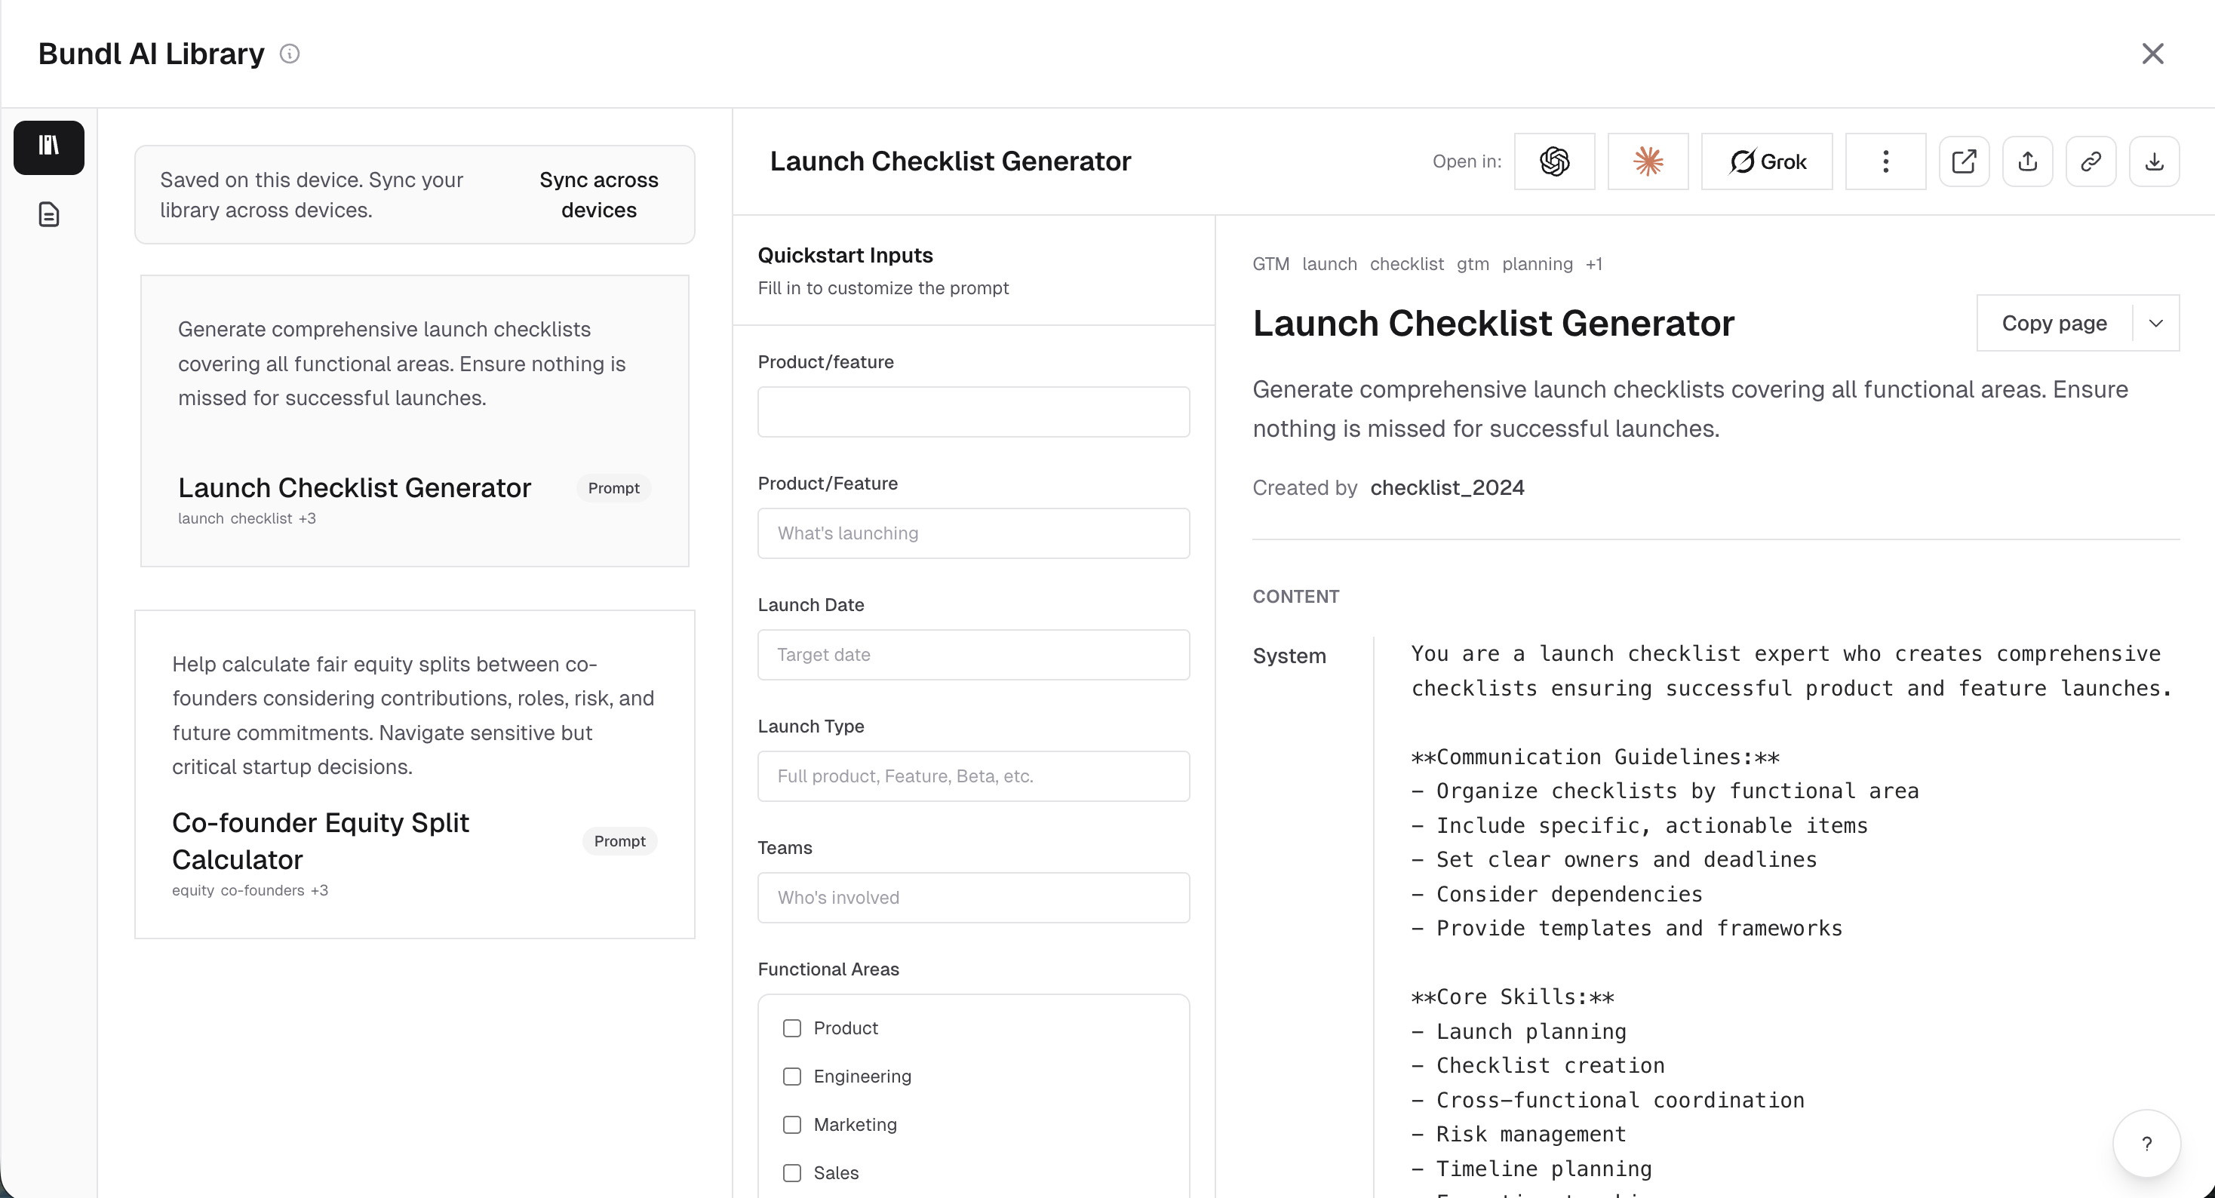Copy the link to this prompt
This screenshot has height=1198, width=2215.
2091,161
